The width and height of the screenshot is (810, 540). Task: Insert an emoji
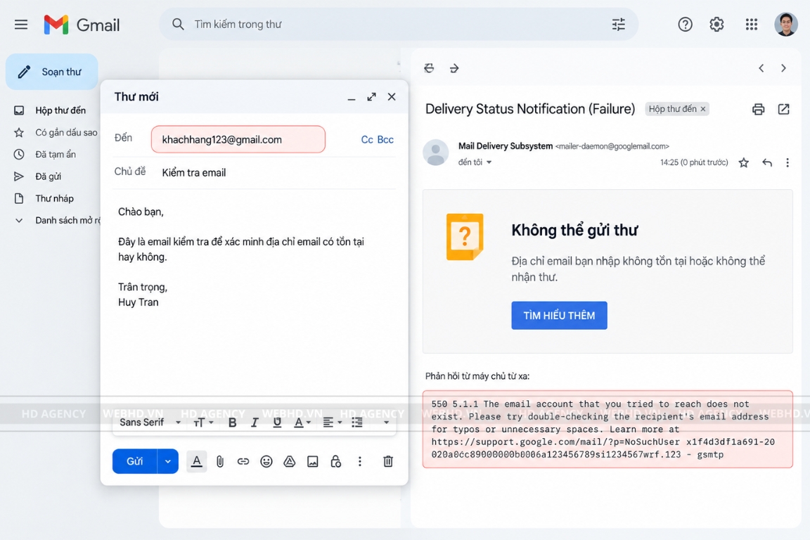pyautogui.click(x=266, y=461)
